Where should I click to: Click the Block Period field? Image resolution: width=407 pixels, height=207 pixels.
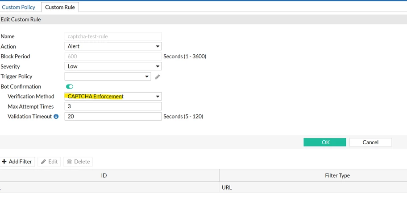coord(113,57)
